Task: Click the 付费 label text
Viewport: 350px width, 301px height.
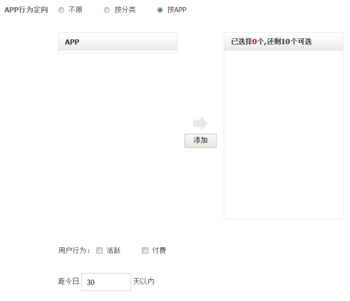Action: coord(159,251)
